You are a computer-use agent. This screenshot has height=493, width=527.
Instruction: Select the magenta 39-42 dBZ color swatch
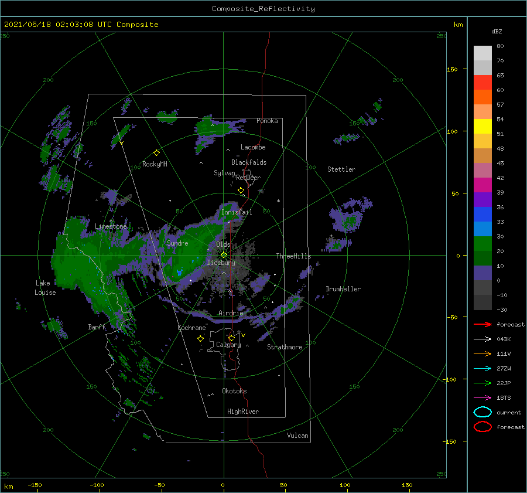pos(482,185)
